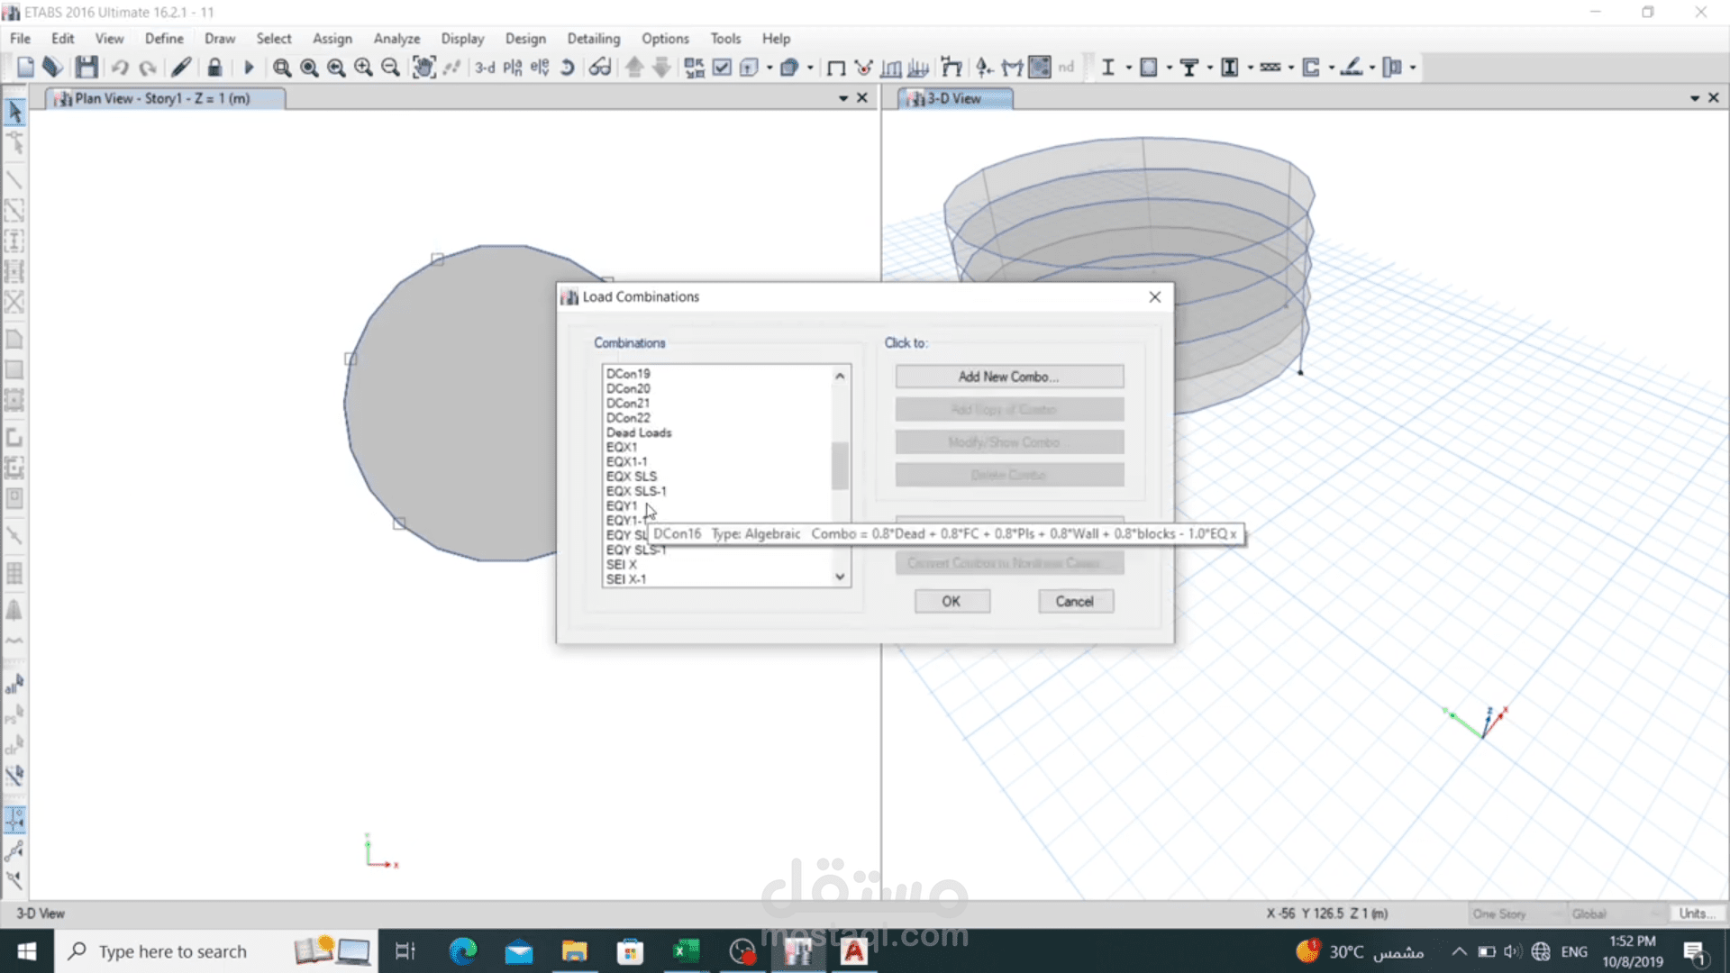Undo the last action
The width and height of the screenshot is (1730, 973).
pyautogui.click(x=120, y=67)
